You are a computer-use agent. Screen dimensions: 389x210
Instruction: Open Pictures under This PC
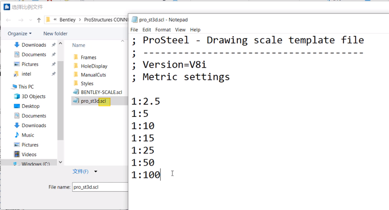click(x=30, y=144)
